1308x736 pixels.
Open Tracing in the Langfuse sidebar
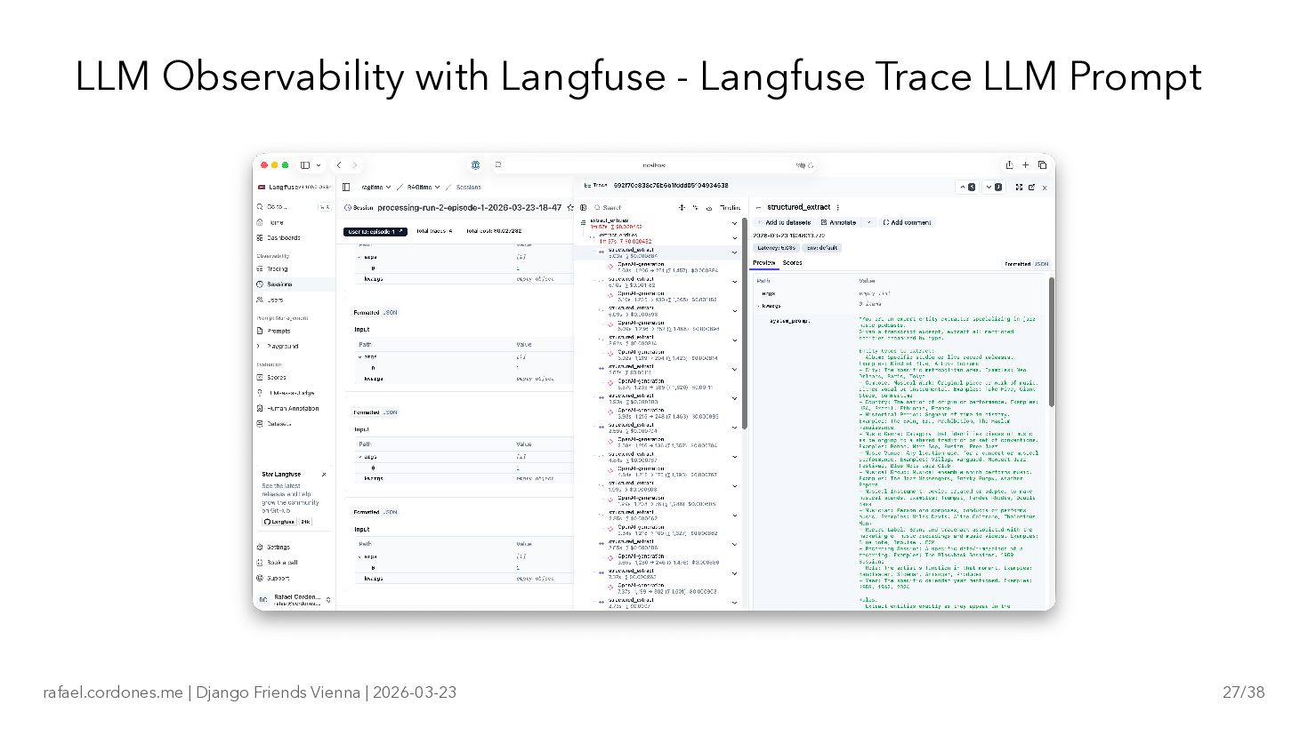[277, 268]
